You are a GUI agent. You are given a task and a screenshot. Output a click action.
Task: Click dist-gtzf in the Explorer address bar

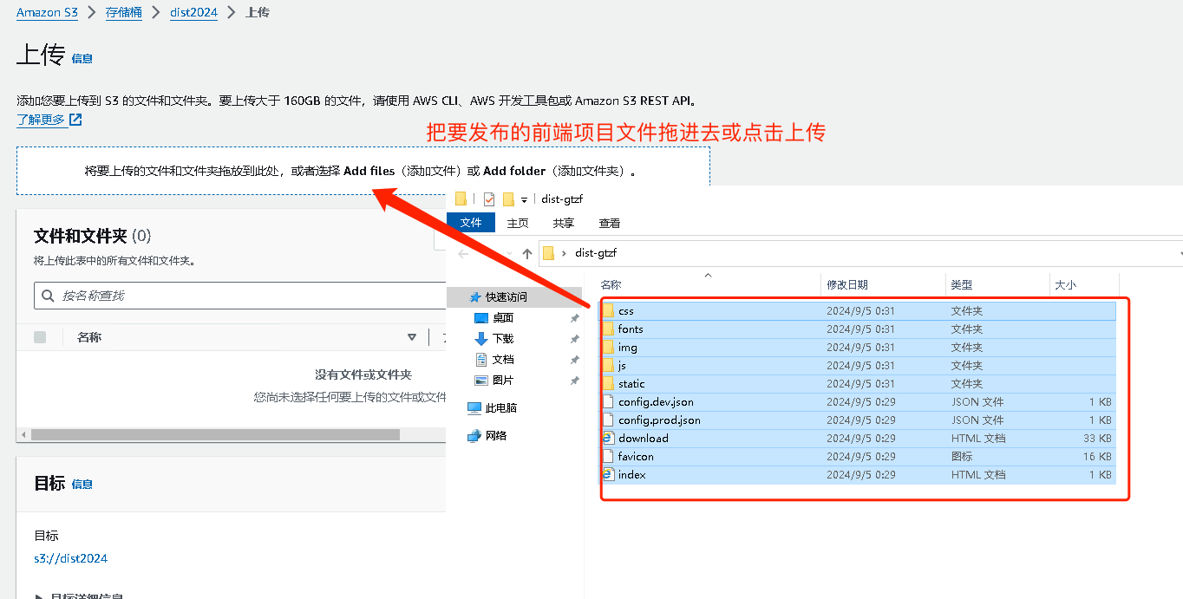coord(596,253)
